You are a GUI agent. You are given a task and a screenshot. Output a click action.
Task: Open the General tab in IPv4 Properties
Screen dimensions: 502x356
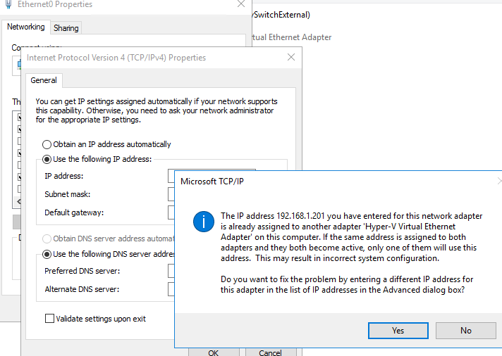tap(44, 80)
